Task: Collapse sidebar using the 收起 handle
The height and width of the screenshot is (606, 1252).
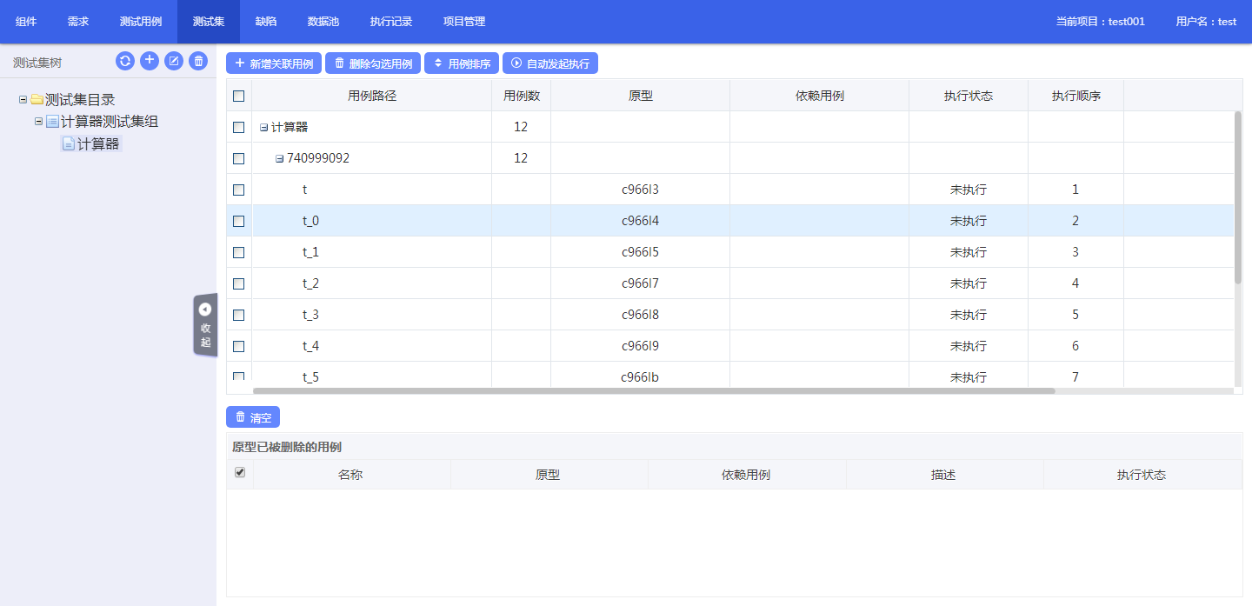Action: (x=205, y=324)
